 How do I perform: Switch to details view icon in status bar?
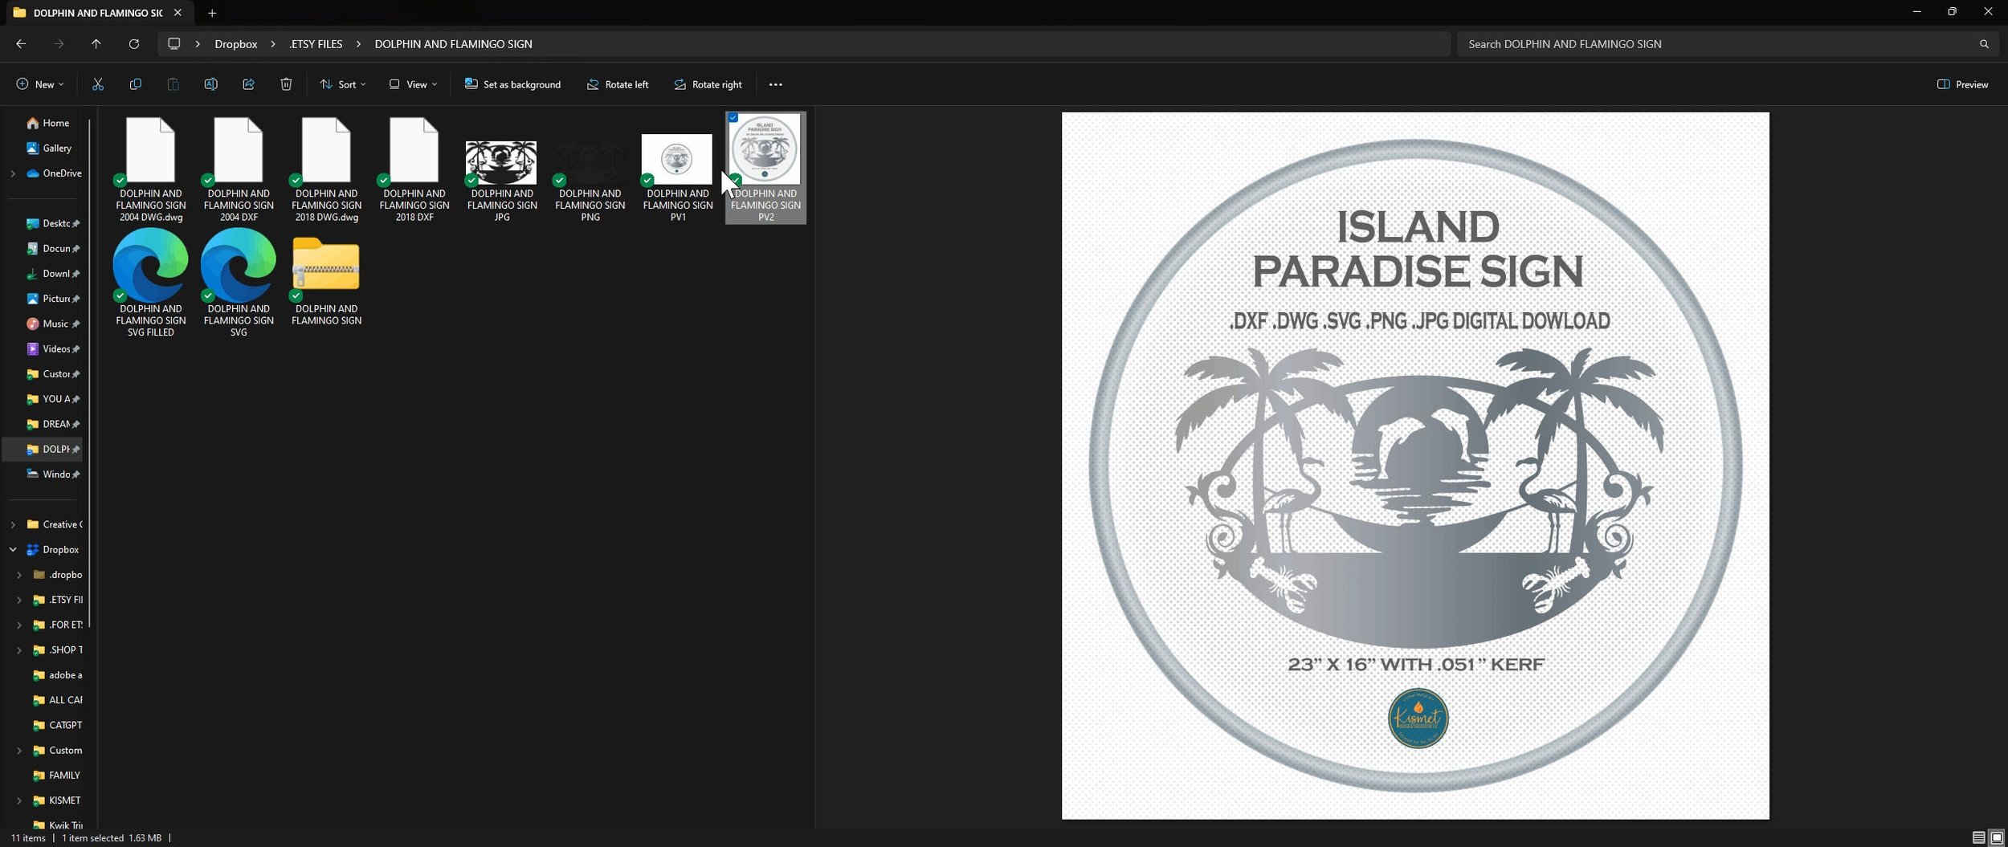[x=1978, y=837]
